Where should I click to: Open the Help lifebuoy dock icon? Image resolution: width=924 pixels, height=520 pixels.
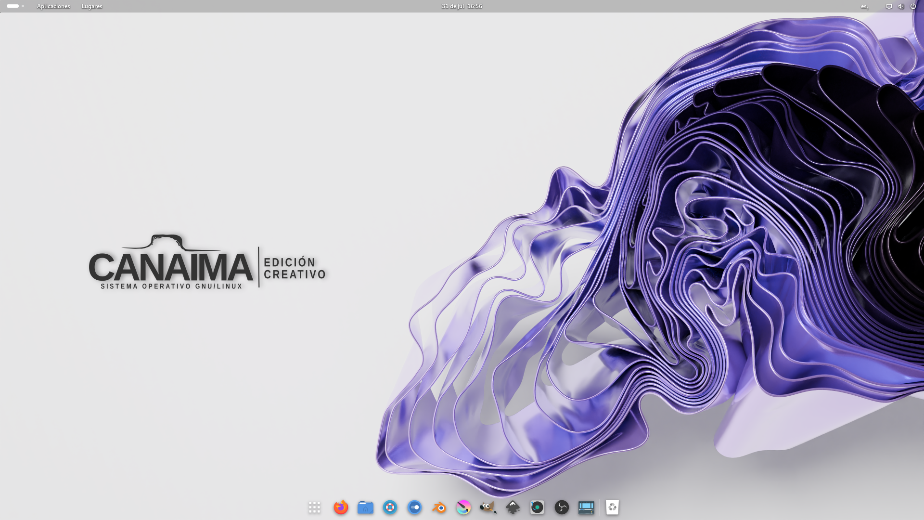click(390, 507)
